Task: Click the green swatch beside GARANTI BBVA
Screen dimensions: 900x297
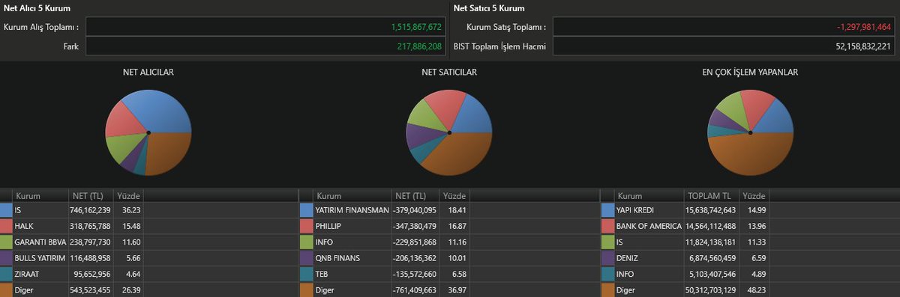Action: 6,242
